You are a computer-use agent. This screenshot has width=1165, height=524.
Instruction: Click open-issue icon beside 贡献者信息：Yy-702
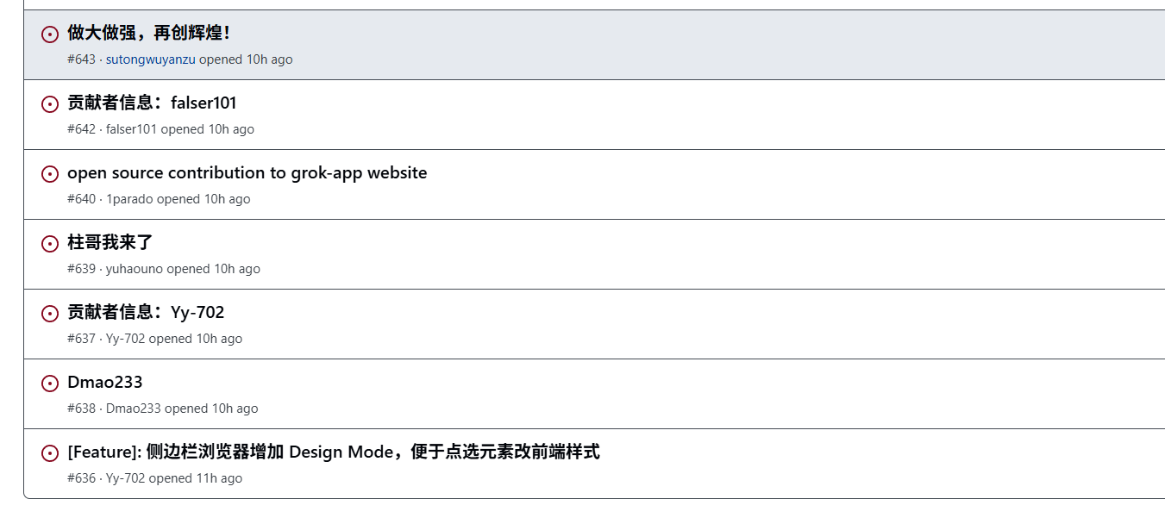click(x=50, y=314)
